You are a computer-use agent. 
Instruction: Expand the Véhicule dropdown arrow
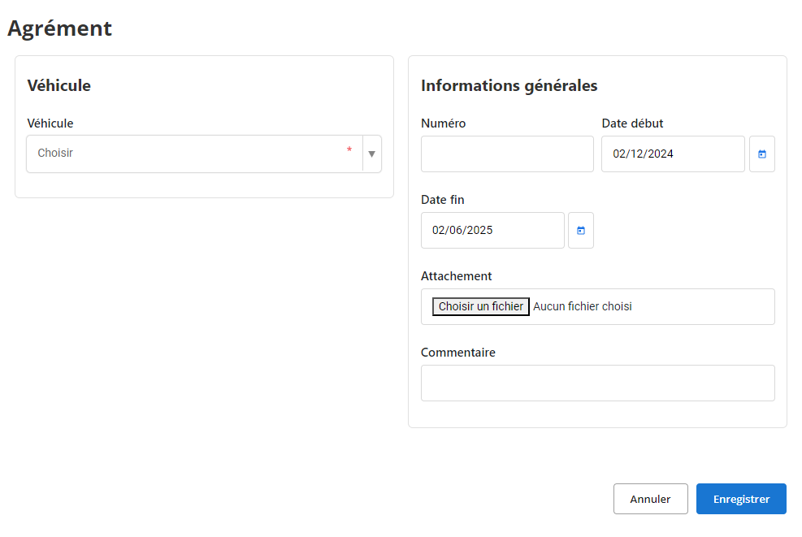click(x=372, y=154)
